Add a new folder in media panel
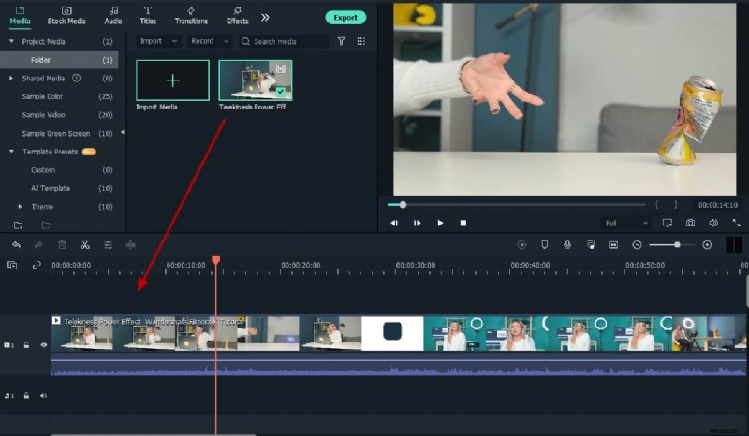 click(18, 225)
